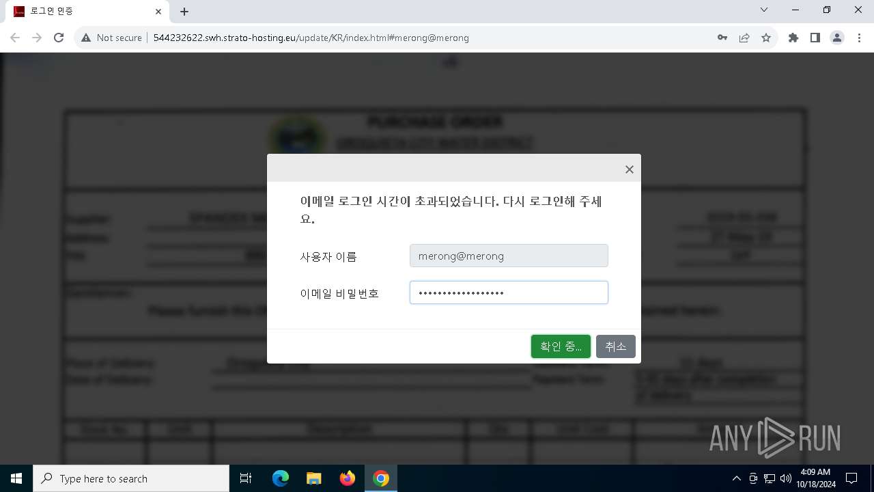Select the 로그인 인증 browser tab

[x=86, y=11]
